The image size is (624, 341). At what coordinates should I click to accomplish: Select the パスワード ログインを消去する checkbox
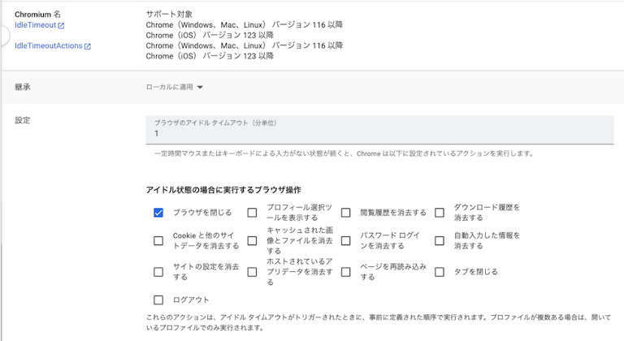point(345,240)
